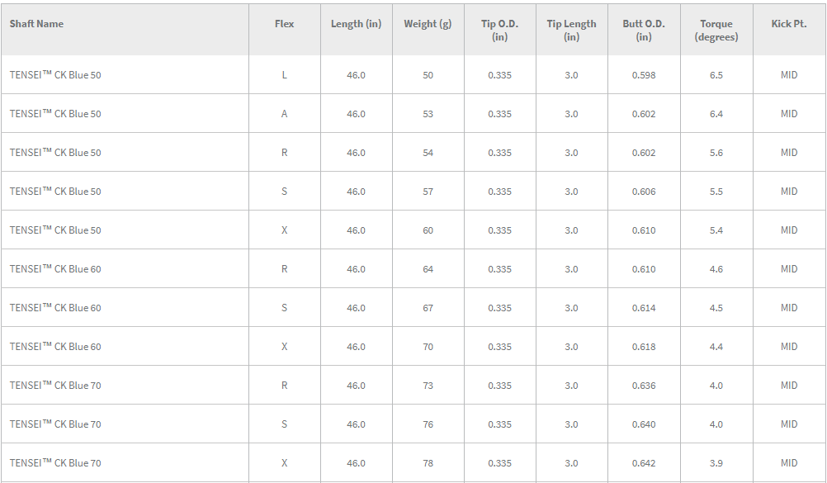Screen dimensions: 827x483
Task: Select TENSEI CK Blue 70 R-flex row name
Action: tap(55, 386)
